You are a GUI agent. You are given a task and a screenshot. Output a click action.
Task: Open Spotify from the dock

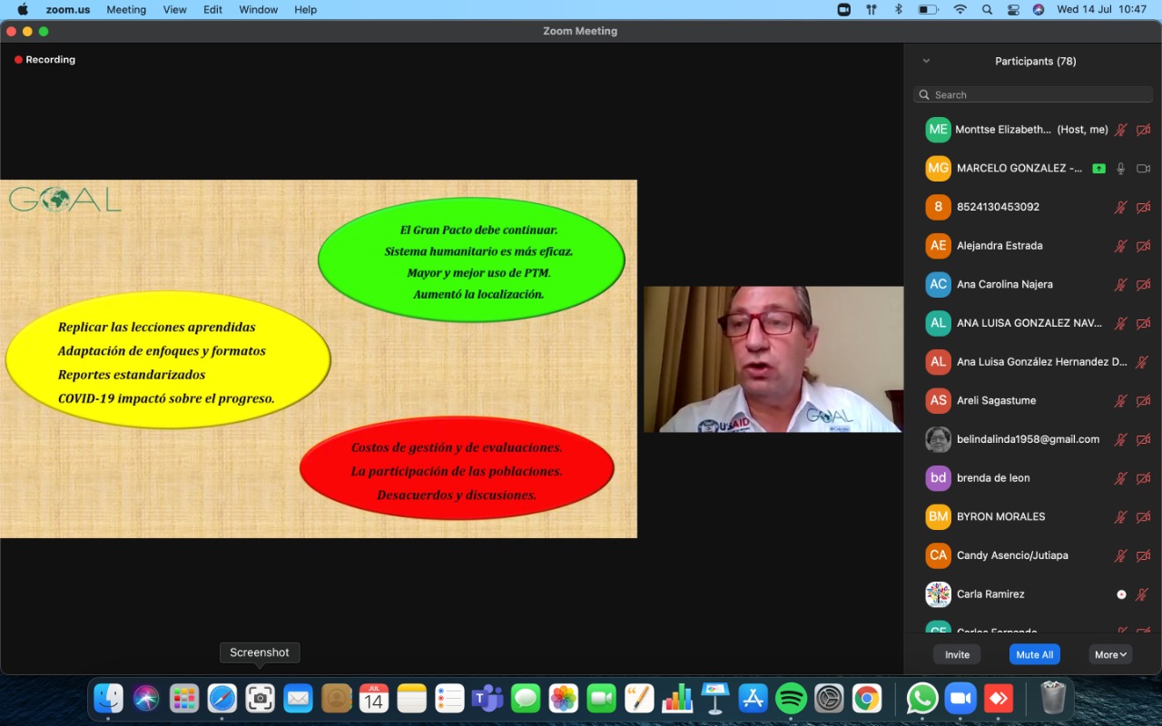pos(791,698)
